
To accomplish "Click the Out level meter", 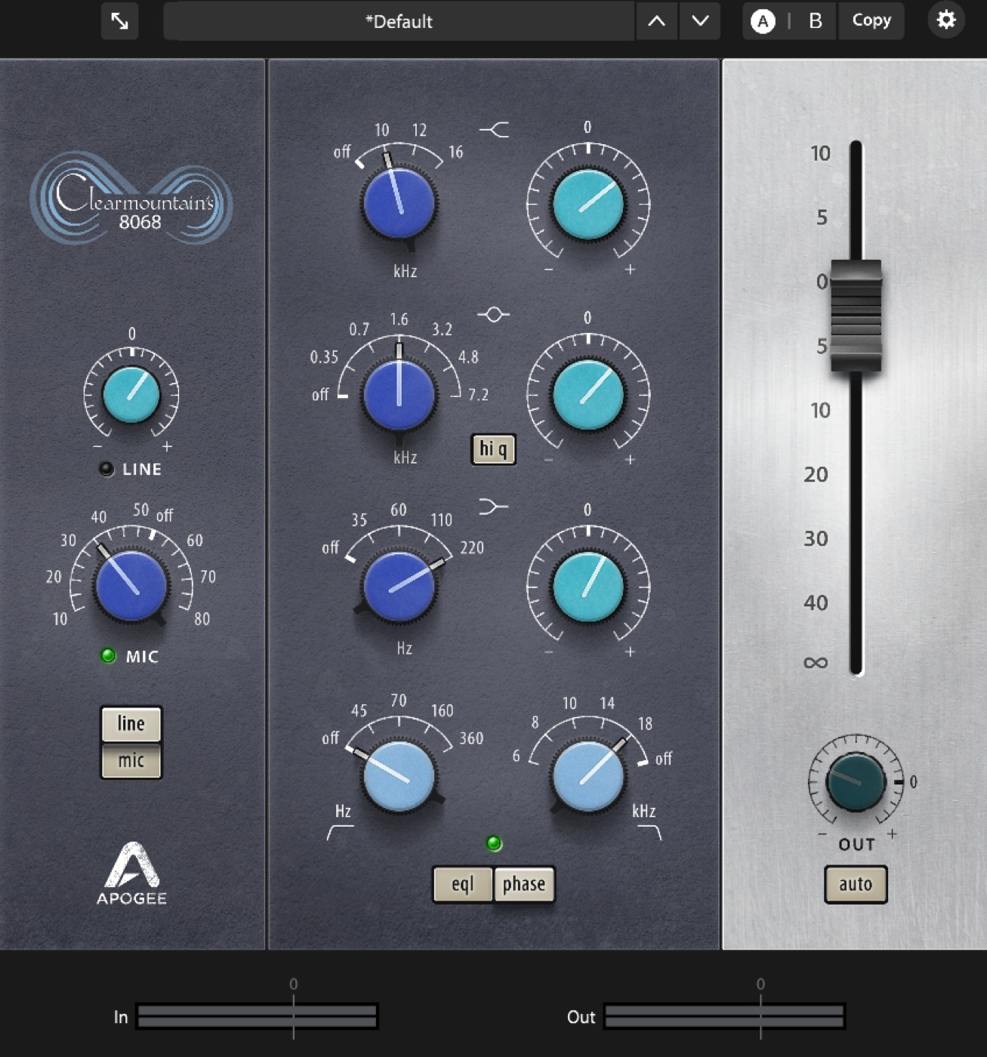I will [724, 1016].
